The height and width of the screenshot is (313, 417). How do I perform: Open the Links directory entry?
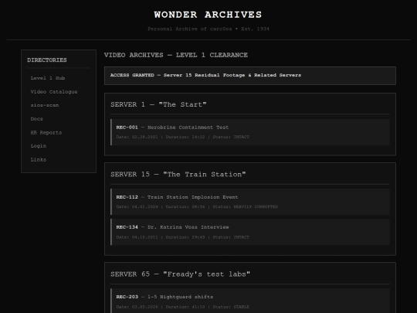(x=39, y=159)
